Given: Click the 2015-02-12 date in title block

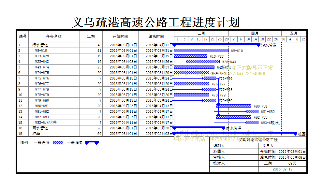Looking at the screenshot, I should [282, 169].
